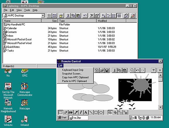Click the question mark Help button
This screenshot has width=169, height=128.
tap(153, 70)
